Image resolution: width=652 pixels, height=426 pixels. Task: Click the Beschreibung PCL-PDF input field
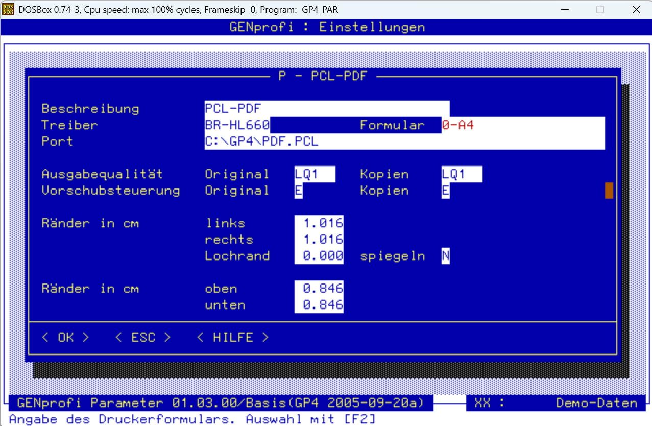point(327,109)
